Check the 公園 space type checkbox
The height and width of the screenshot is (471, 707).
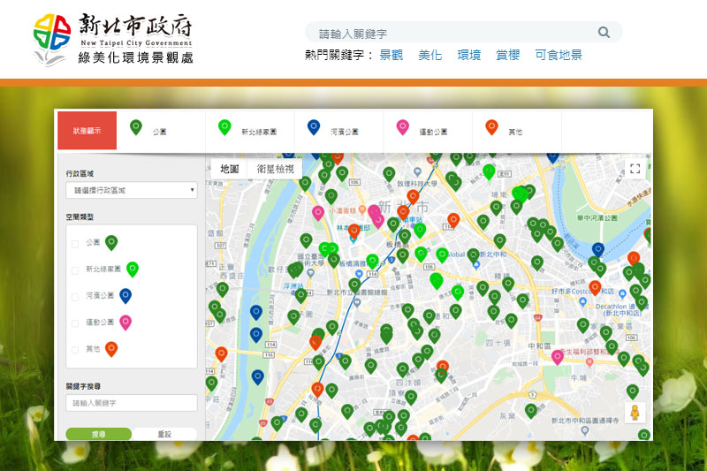pos(76,243)
